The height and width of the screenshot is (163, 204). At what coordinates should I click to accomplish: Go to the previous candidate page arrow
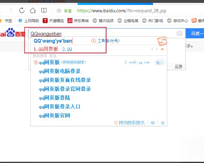(152, 49)
